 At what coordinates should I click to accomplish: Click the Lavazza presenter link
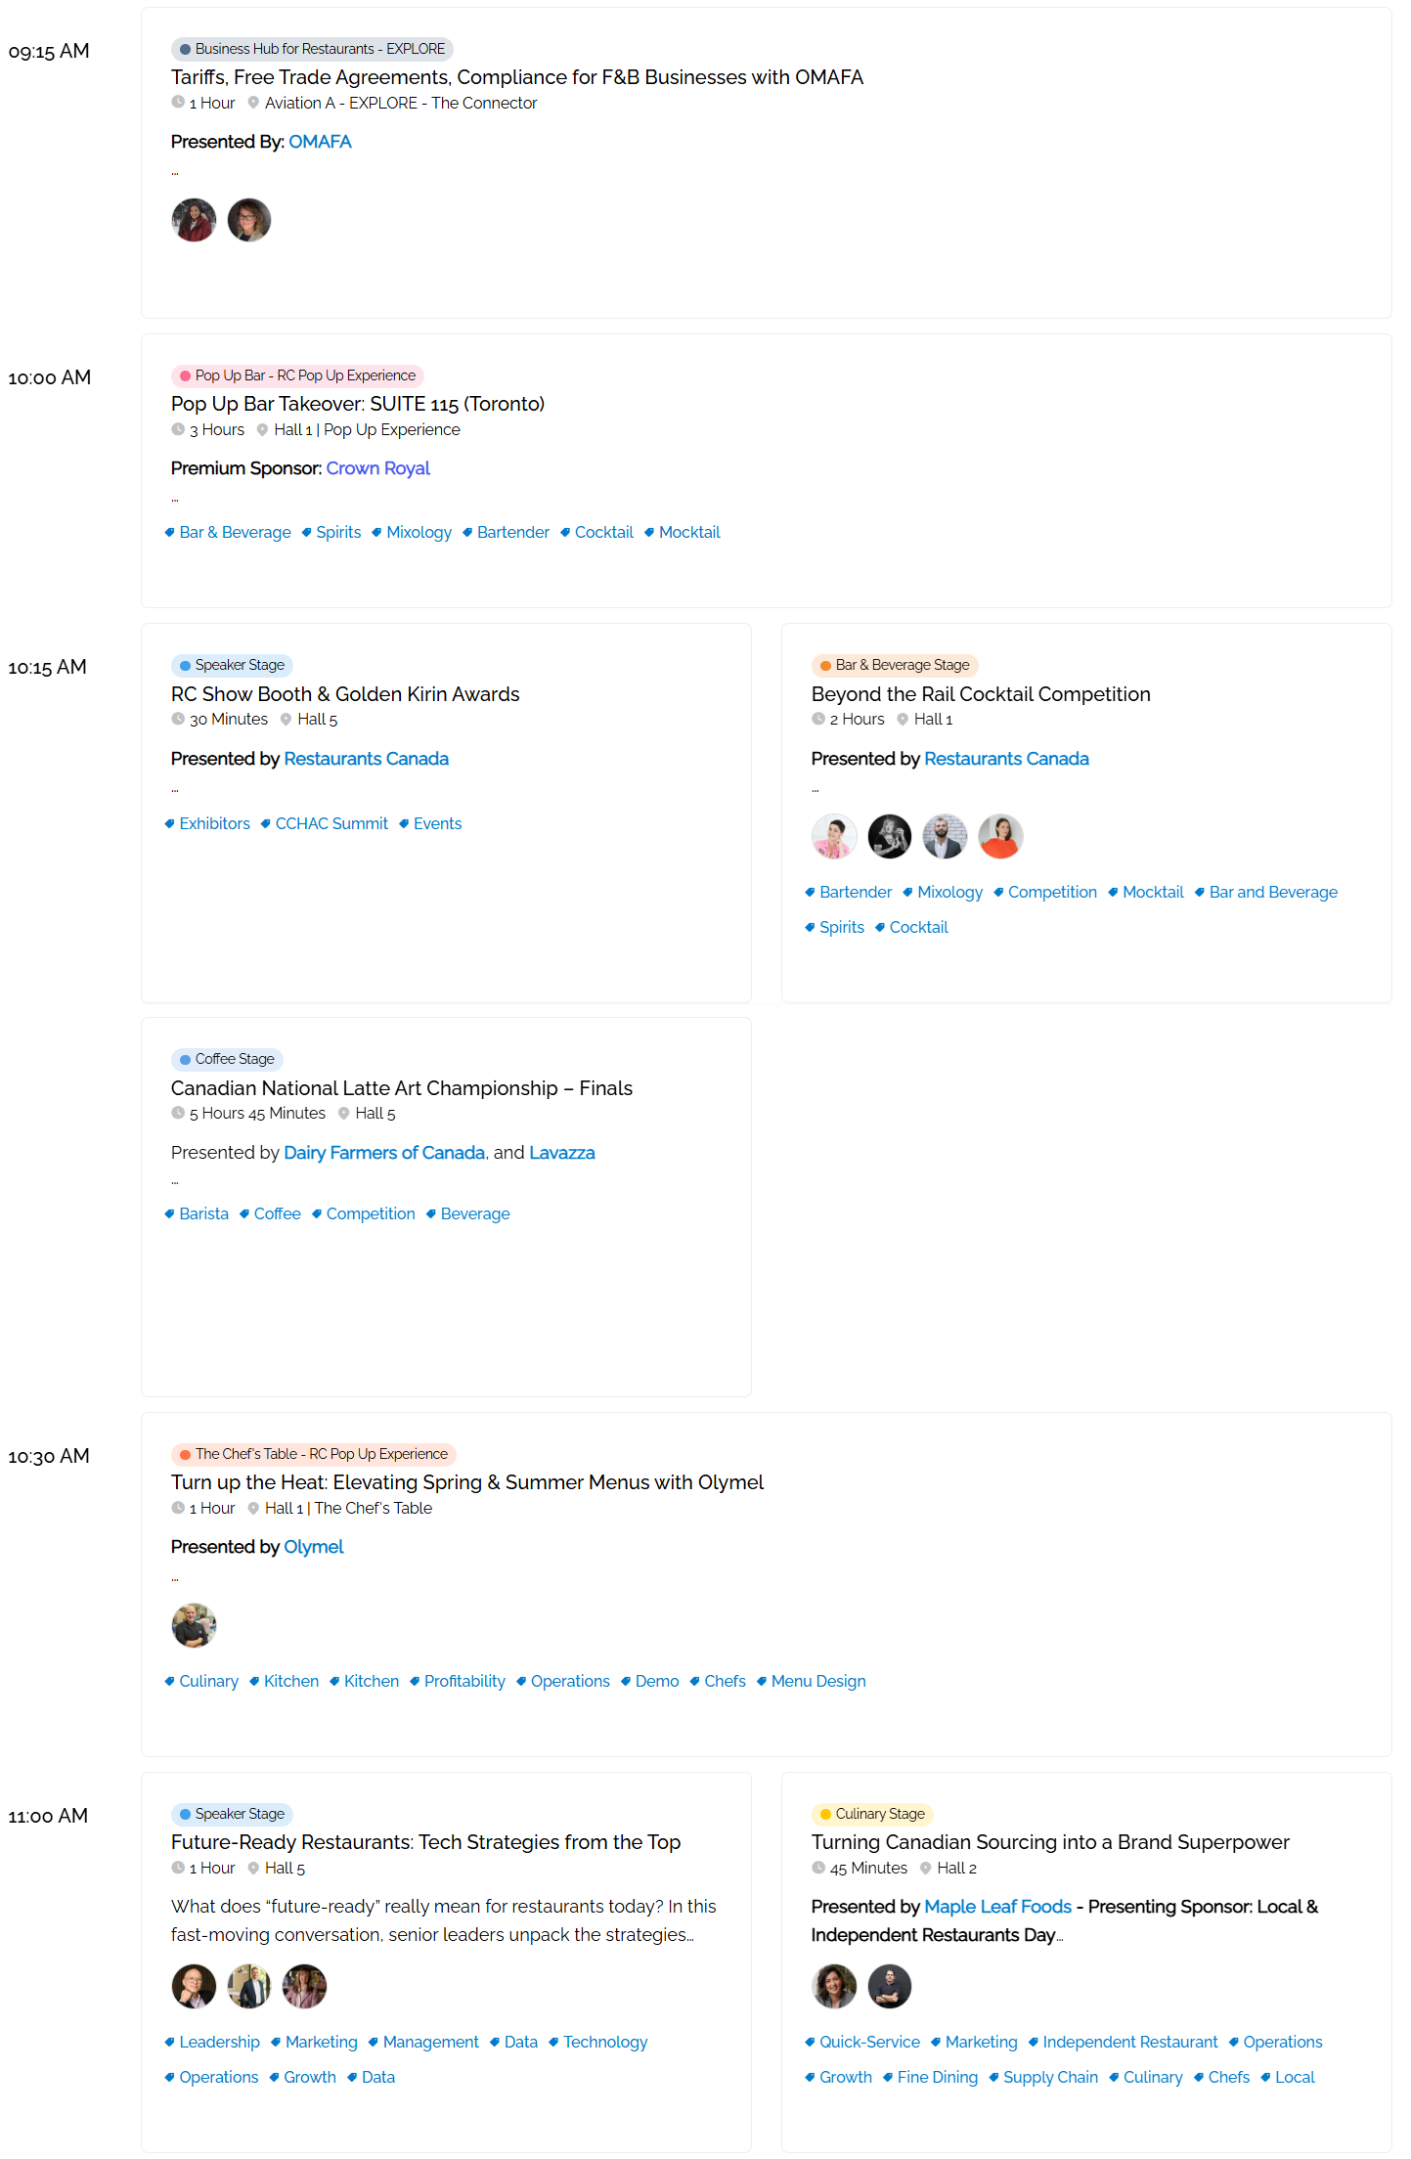click(561, 1153)
